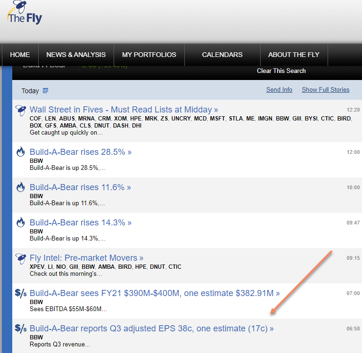This screenshot has width=362, height=353.
Task: Click fly icon beside Fly Intel Pre-market Movers
Action: tap(21, 258)
